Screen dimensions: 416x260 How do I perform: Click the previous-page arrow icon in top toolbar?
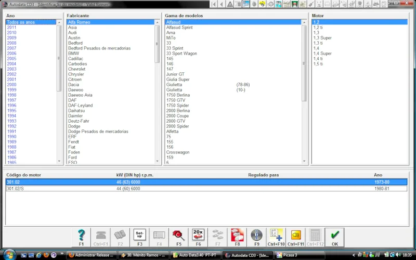(222, 4)
